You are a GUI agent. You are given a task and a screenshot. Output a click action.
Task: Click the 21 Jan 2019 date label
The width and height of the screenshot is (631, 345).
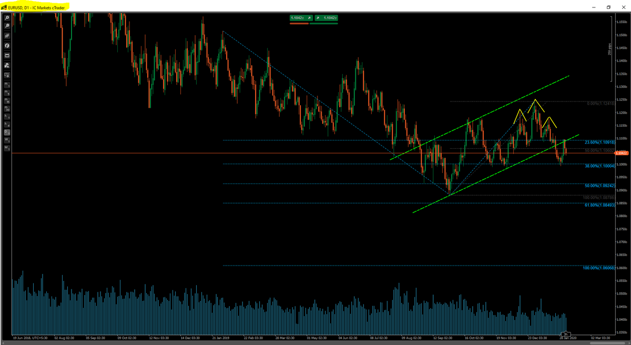point(220,338)
